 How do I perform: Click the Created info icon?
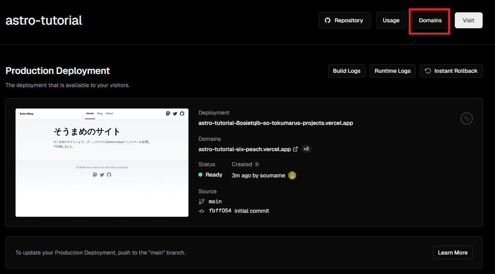coord(257,164)
